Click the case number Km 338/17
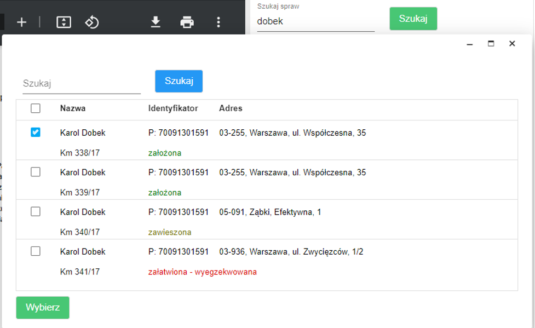 80,153
